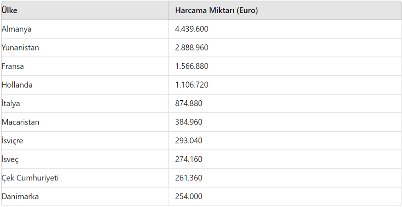
Task: Click the Ülke column header
Action: (10, 10)
